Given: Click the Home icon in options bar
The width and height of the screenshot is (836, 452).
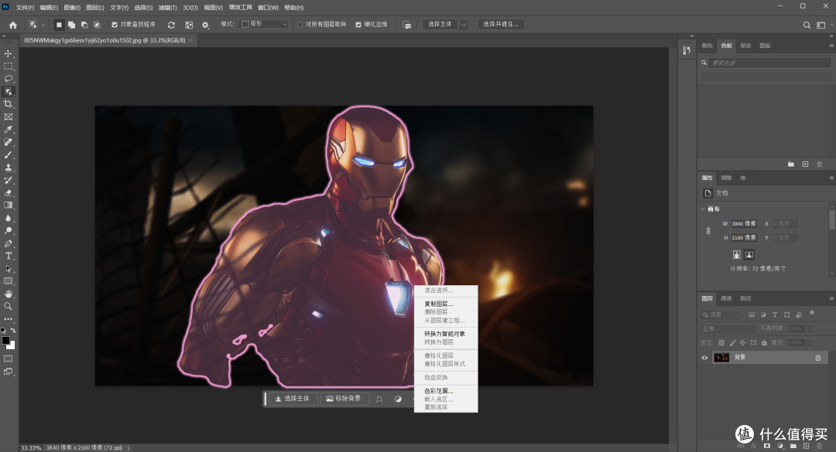Looking at the screenshot, I should 13,25.
